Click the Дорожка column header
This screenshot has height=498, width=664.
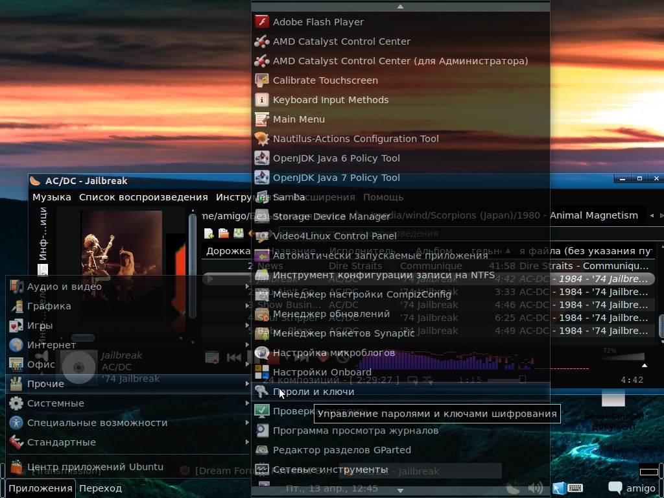228,251
